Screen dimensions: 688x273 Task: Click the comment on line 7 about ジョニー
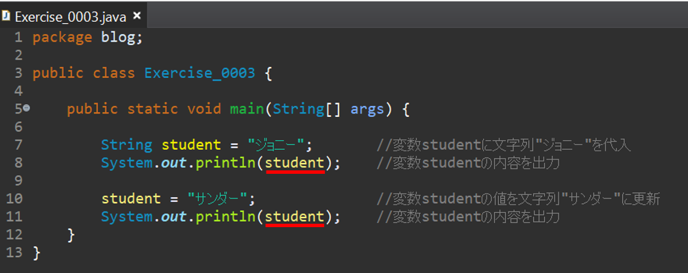point(504,145)
